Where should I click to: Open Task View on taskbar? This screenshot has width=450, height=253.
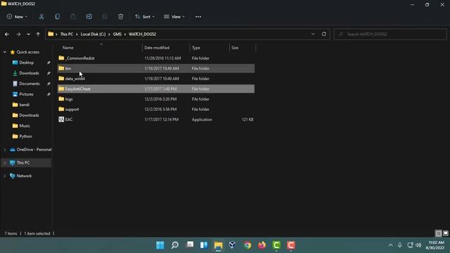189,245
